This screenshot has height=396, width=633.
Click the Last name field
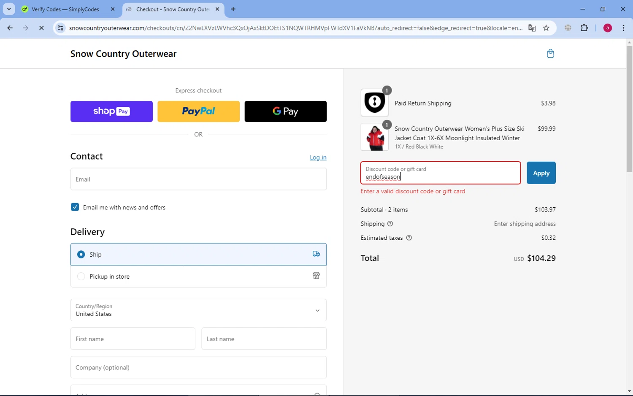tap(264, 339)
